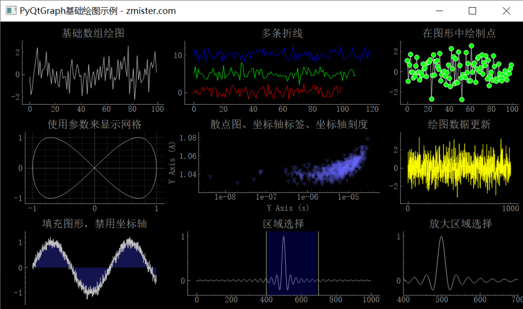The height and width of the screenshot is (309, 523).
Task: Click the window title text zmister.com
Action: 151,11
